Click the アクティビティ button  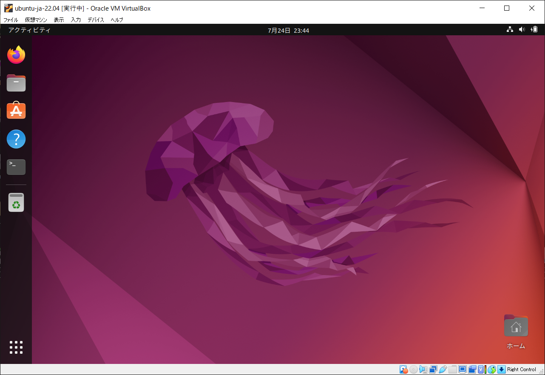tap(29, 30)
